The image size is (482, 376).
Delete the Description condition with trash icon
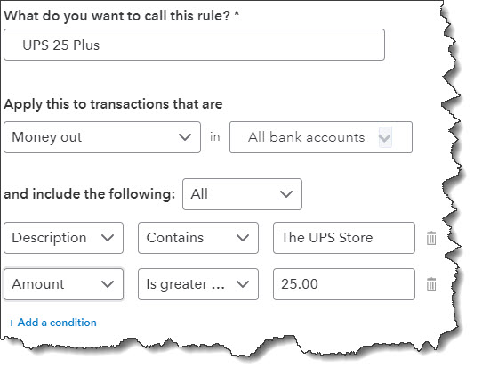[x=431, y=238]
